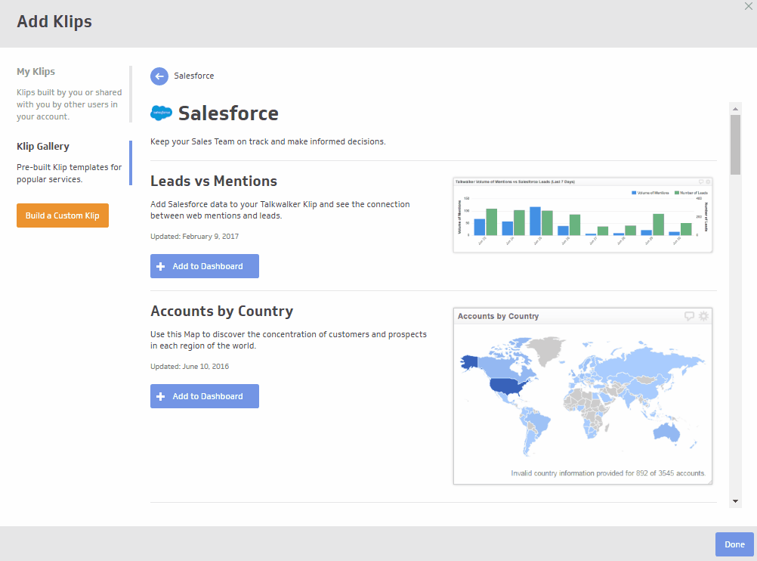This screenshot has height=561, width=757.
Task: Click the plus icon on Accounts by Country button
Action: [x=161, y=396]
